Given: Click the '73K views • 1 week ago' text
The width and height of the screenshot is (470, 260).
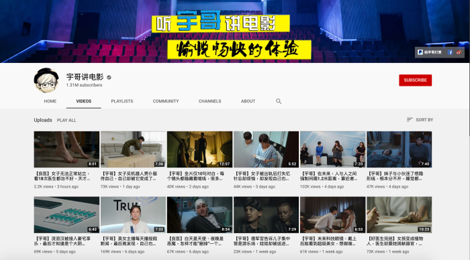Looking at the screenshot, I should tap(388, 251).
